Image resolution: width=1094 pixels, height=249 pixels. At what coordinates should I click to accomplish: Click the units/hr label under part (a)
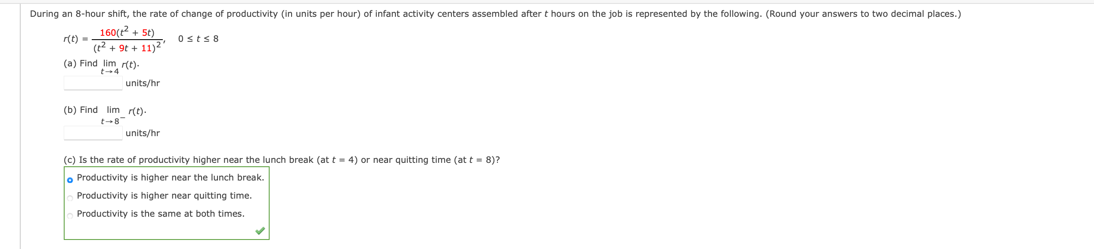coord(143,83)
